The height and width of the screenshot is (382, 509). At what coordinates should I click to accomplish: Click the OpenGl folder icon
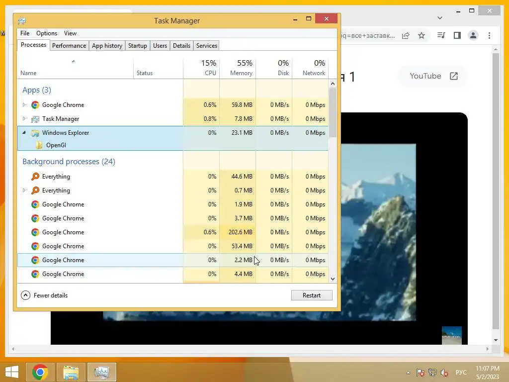point(39,145)
